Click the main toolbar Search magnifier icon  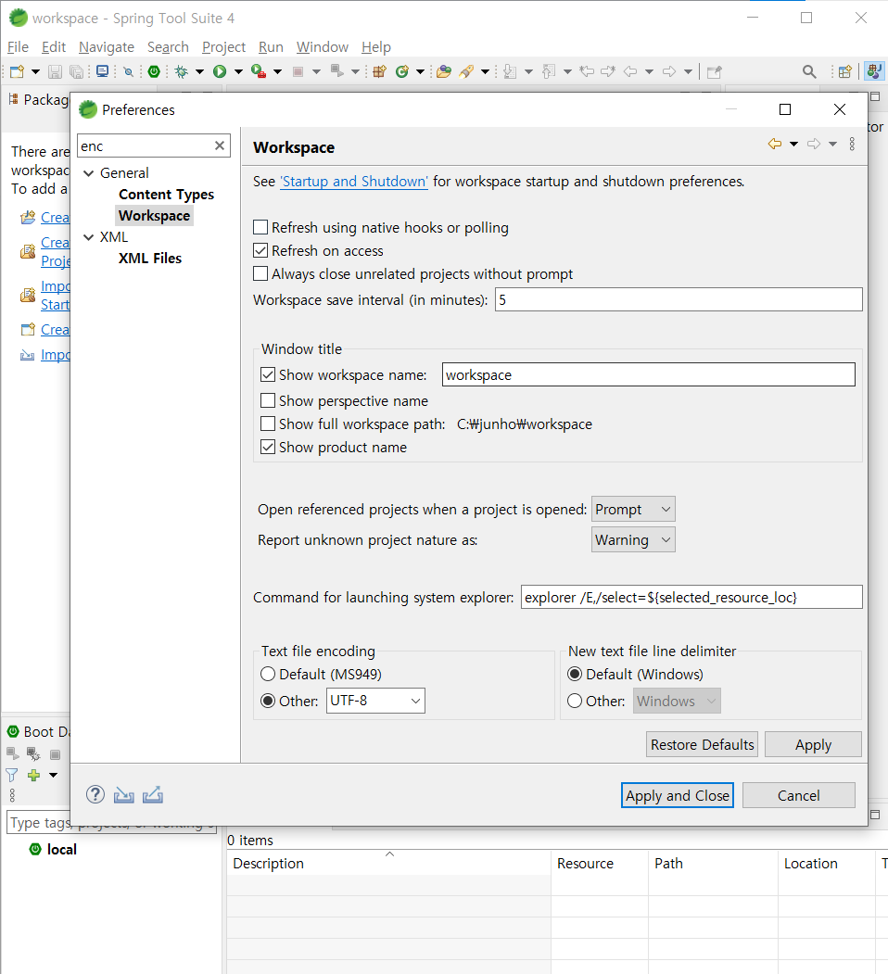809,72
